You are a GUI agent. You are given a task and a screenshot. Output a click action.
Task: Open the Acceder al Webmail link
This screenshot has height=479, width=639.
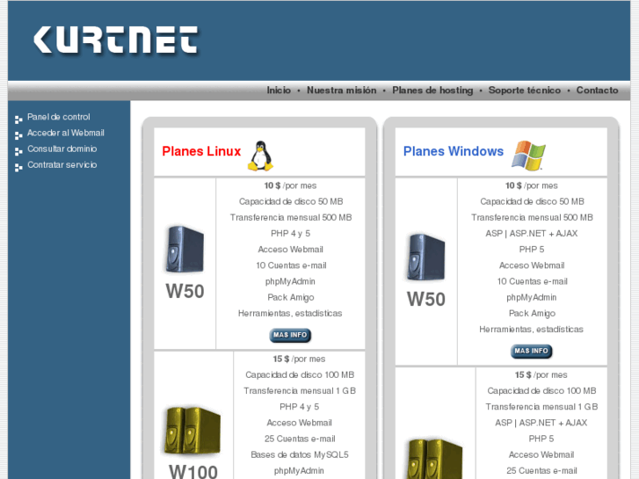(66, 133)
